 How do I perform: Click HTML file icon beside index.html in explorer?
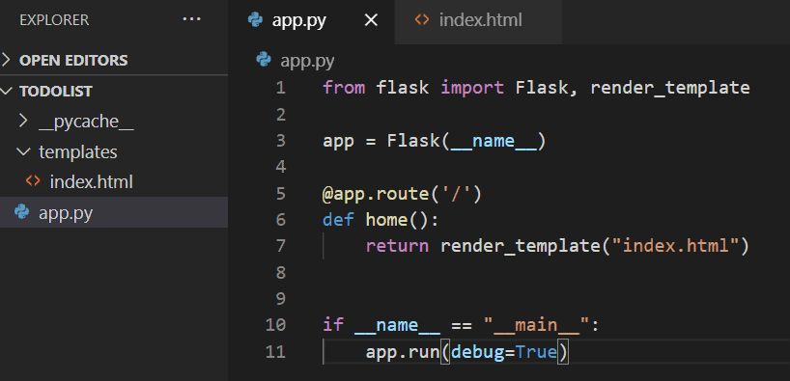click(33, 181)
